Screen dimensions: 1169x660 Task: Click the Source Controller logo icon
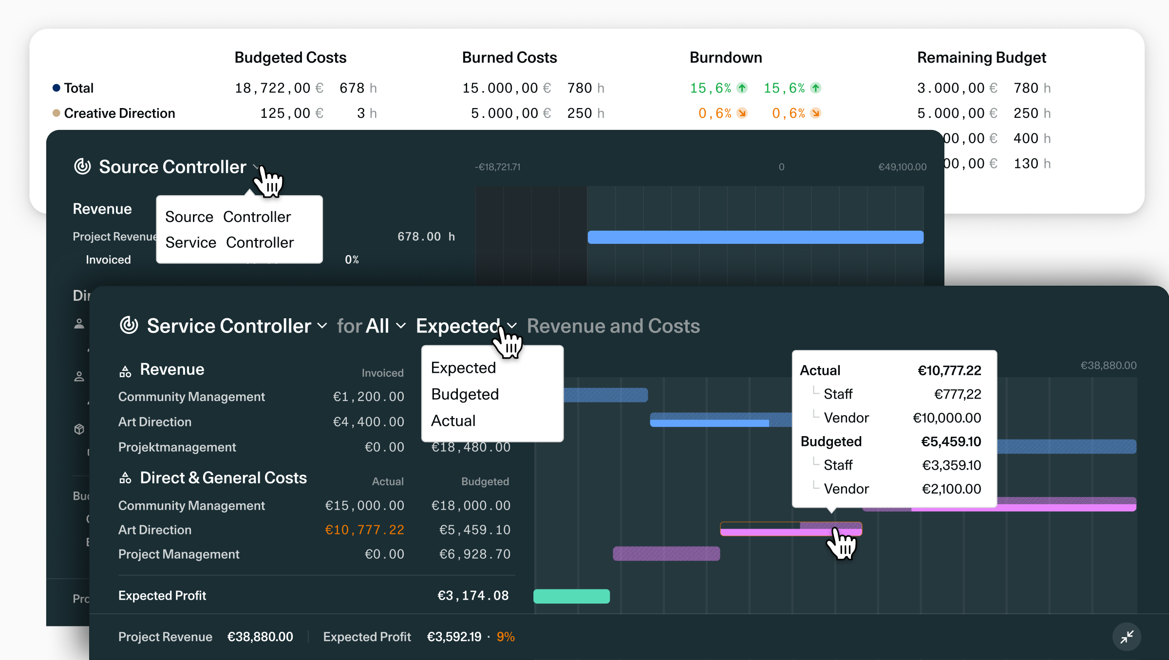(x=82, y=166)
